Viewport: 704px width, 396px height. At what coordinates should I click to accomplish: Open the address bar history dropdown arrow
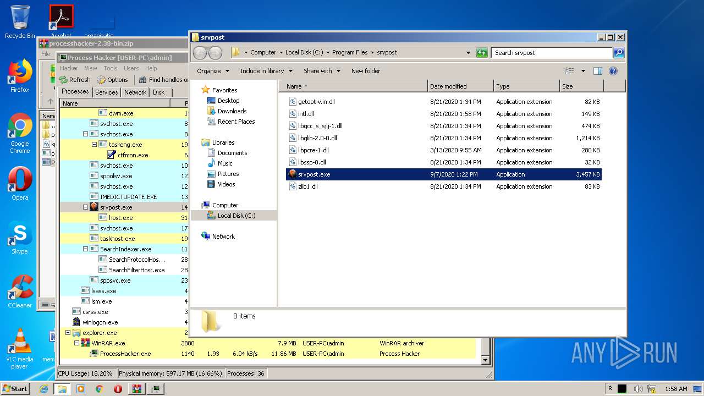(x=468, y=53)
